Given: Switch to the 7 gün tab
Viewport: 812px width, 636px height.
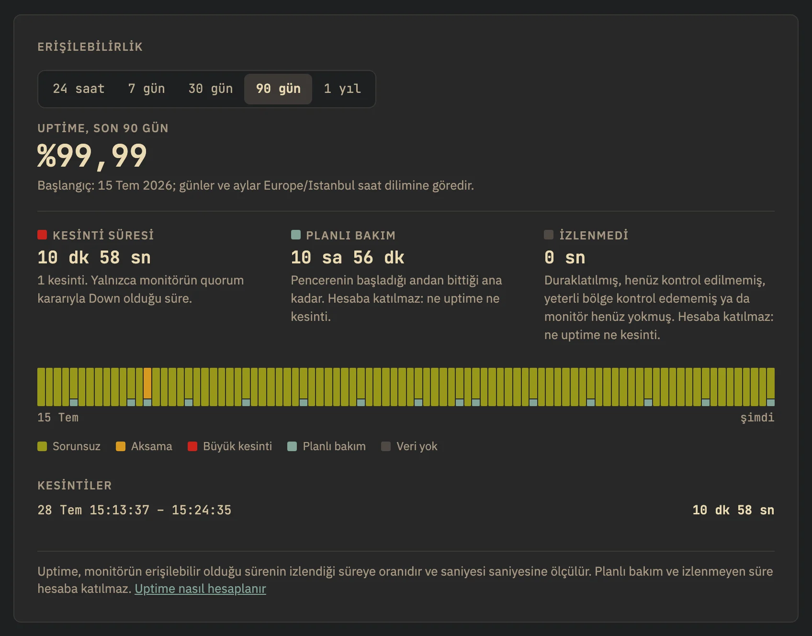Looking at the screenshot, I should click(x=147, y=89).
